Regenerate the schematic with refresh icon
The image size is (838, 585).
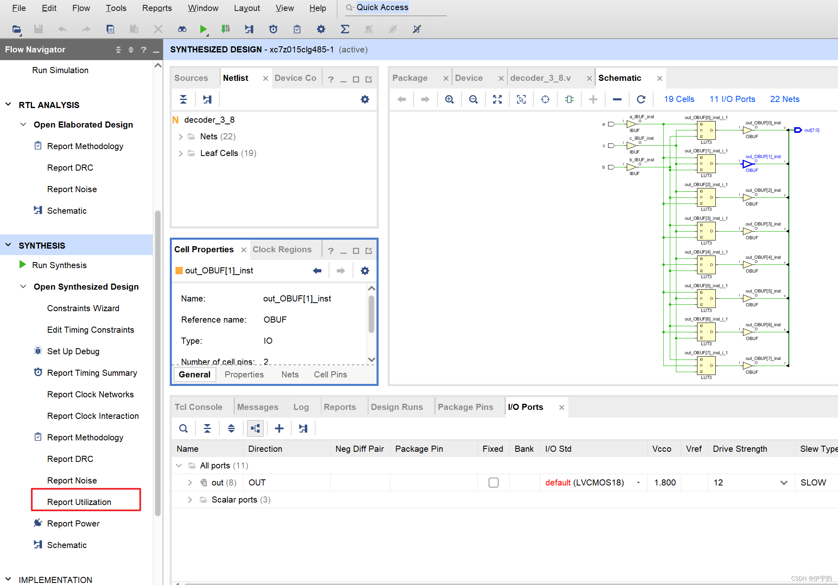[x=641, y=100]
